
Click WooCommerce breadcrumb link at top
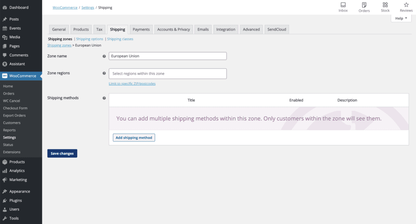pos(65,7)
